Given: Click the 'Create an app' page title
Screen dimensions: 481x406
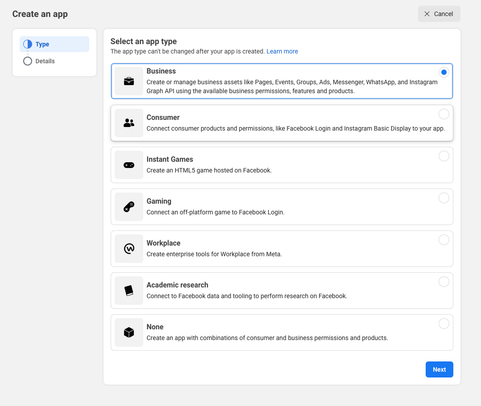Looking at the screenshot, I should pos(40,14).
